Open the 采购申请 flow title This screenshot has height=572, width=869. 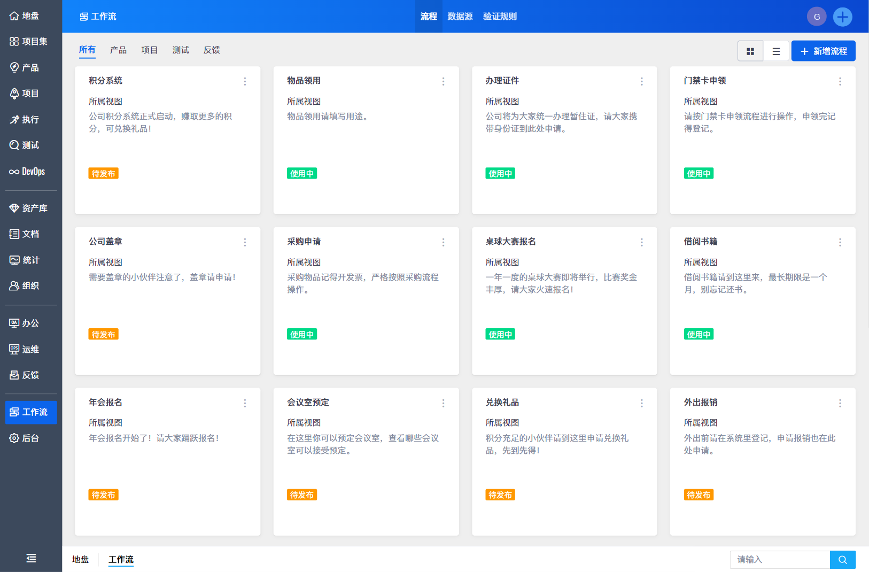point(304,242)
